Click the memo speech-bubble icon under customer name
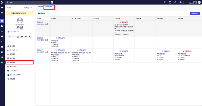Screen dimensions: 202x106 9,37
